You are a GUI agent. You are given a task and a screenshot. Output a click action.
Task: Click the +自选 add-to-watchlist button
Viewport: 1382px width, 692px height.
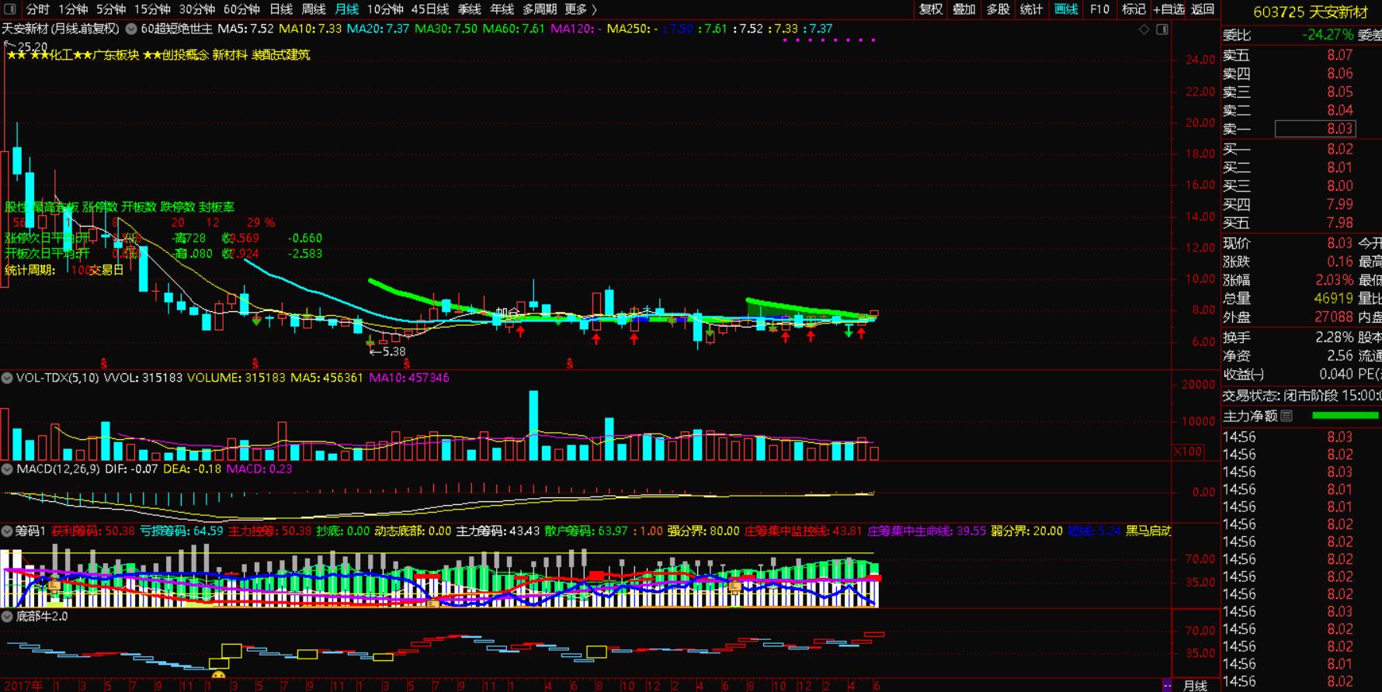(x=1168, y=9)
